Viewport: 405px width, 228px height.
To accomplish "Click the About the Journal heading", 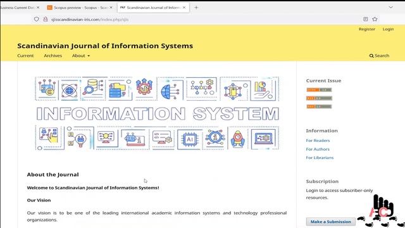I will coord(53,175).
